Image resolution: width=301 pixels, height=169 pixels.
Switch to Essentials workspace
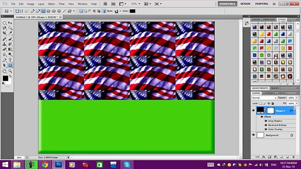[227, 4]
